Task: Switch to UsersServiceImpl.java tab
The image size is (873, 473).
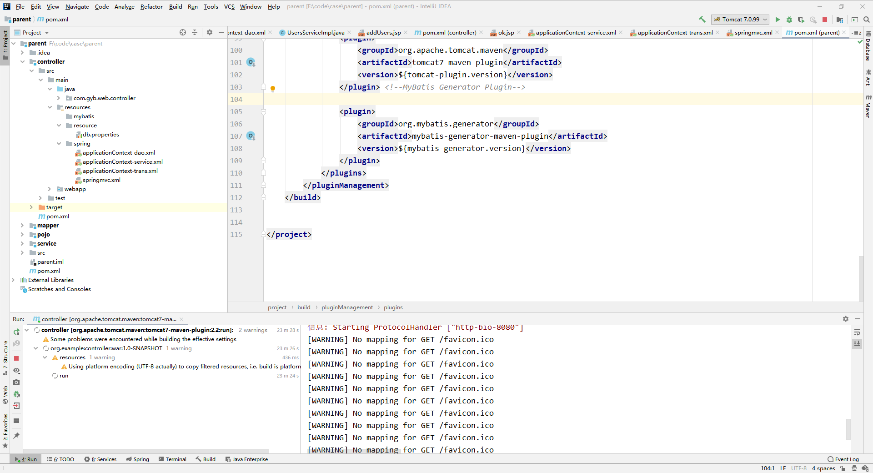Action: click(316, 32)
